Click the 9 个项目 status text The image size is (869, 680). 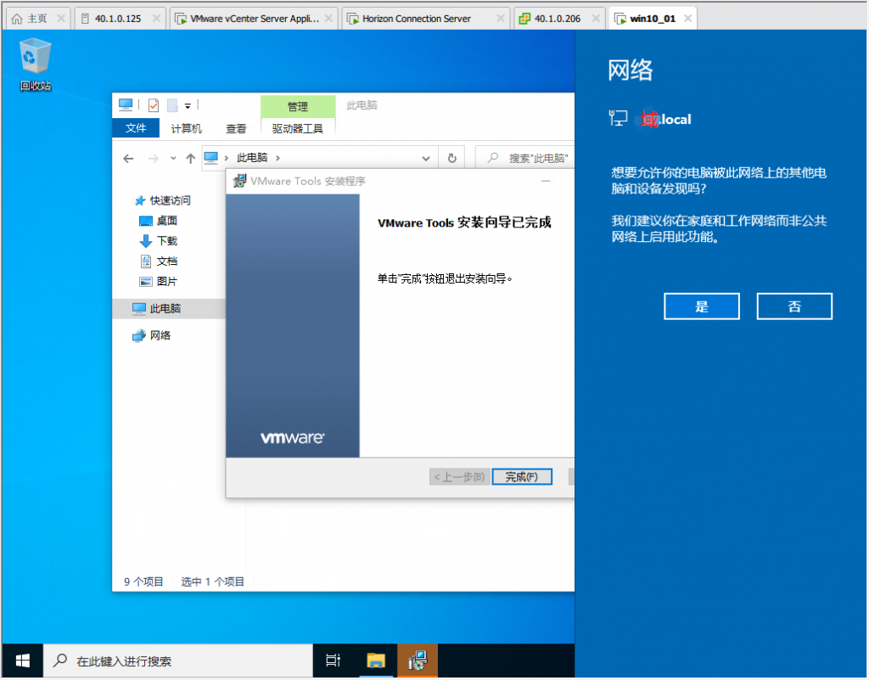(143, 582)
